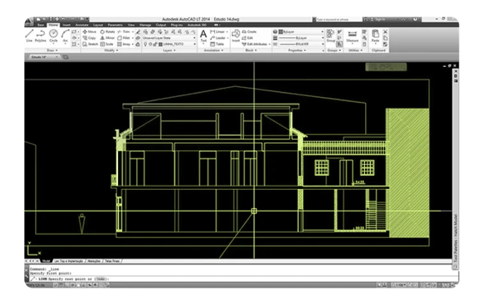Open the Autodesk 360 ribbon tab
483x305 pixels.
pos(197,25)
